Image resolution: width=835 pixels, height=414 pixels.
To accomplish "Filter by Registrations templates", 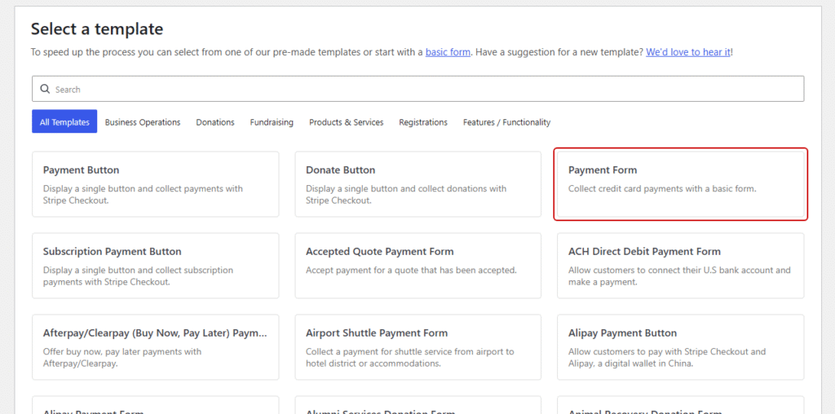I will tap(423, 122).
